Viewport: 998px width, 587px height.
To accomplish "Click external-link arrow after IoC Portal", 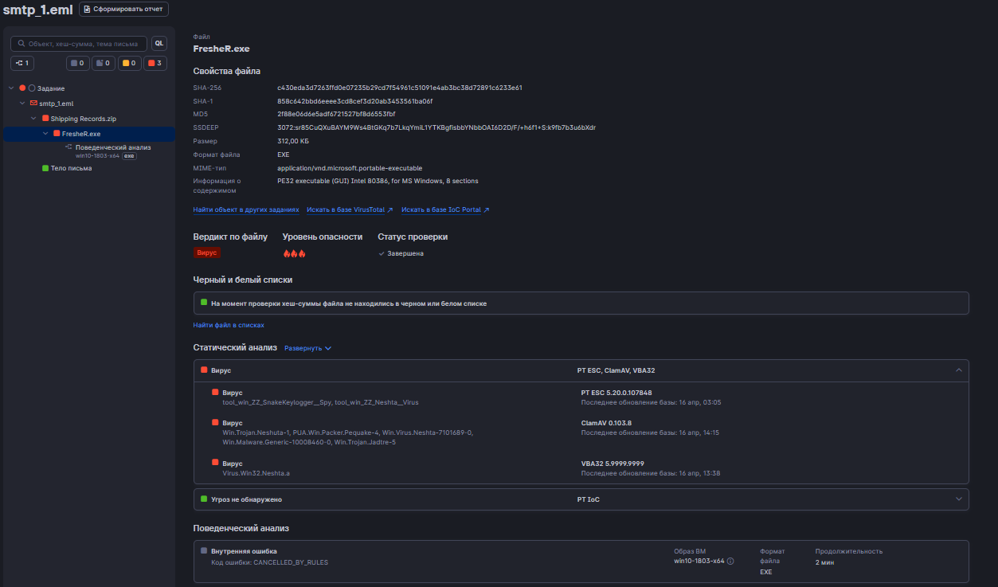I will (x=487, y=210).
